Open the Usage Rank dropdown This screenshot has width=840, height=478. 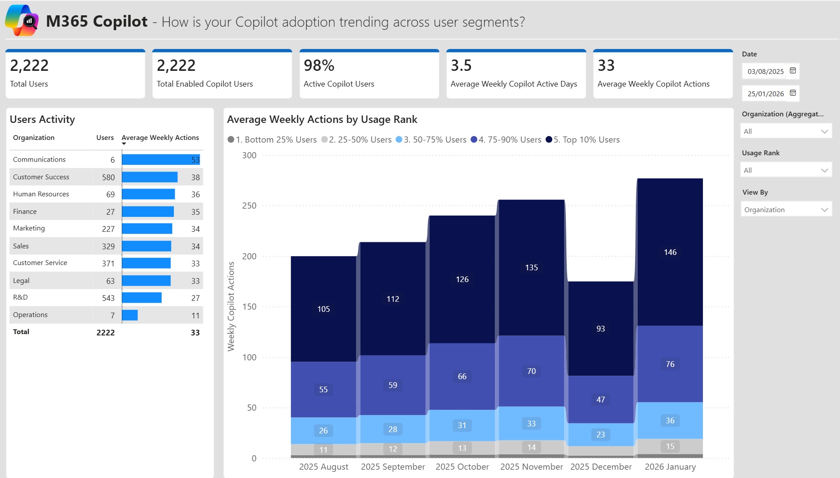coord(786,170)
